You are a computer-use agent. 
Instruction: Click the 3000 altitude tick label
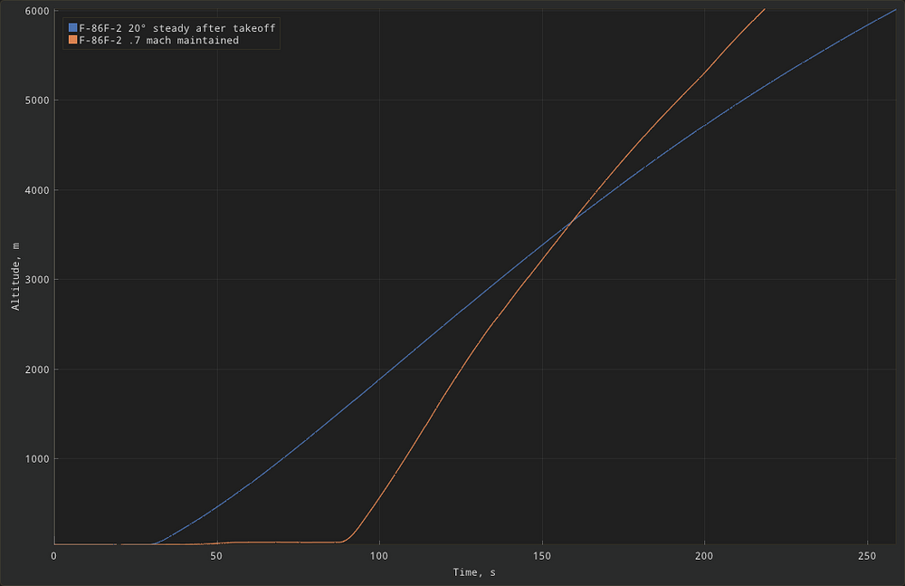click(x=37, y=280)
